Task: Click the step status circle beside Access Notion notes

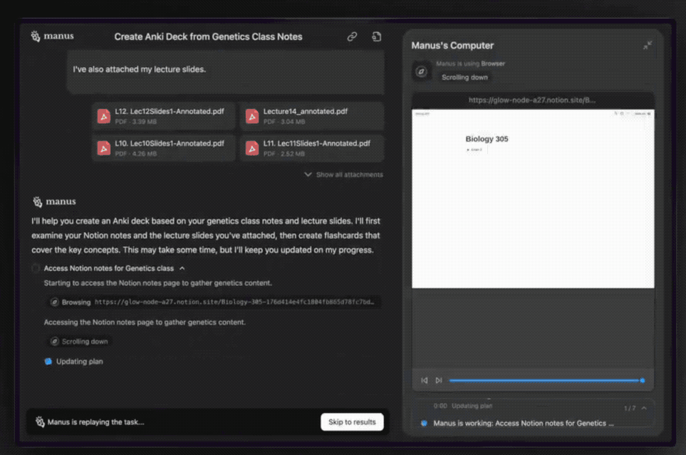Action: 36,268
